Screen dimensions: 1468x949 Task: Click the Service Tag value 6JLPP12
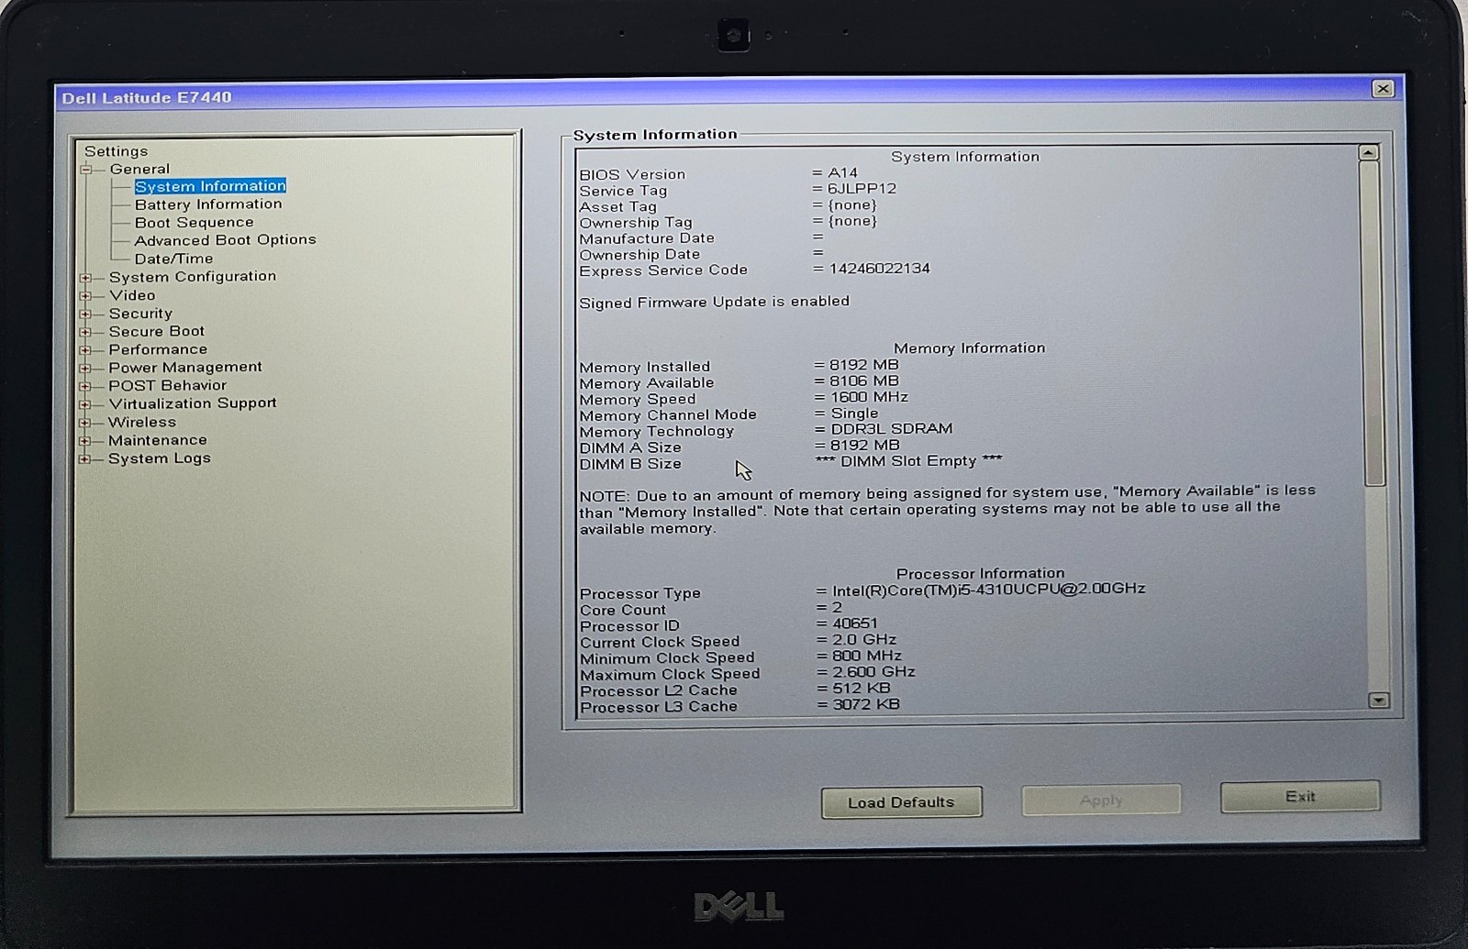[x=862, y=189]
